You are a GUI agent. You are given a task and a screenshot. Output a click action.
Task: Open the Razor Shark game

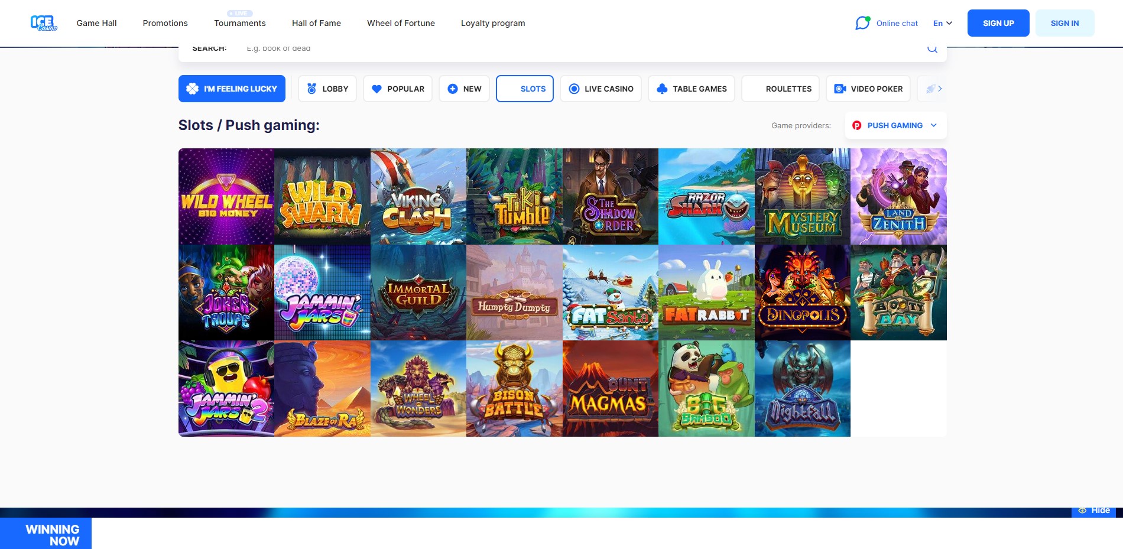coord(706,196)
